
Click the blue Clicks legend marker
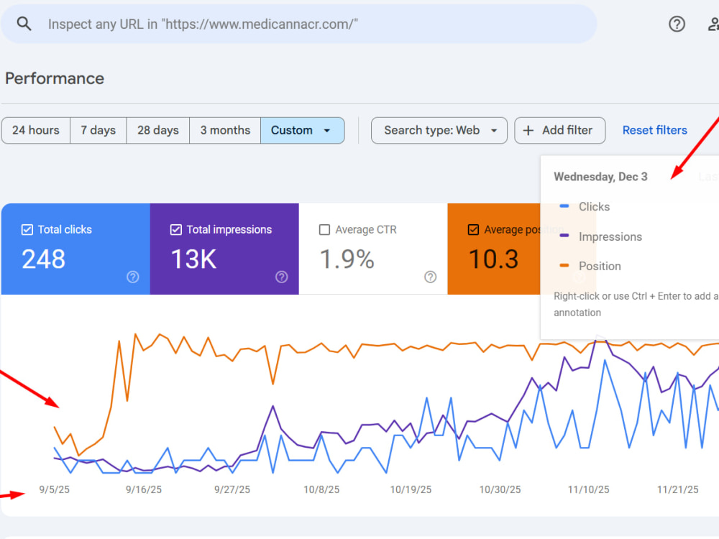coord(564,206)
